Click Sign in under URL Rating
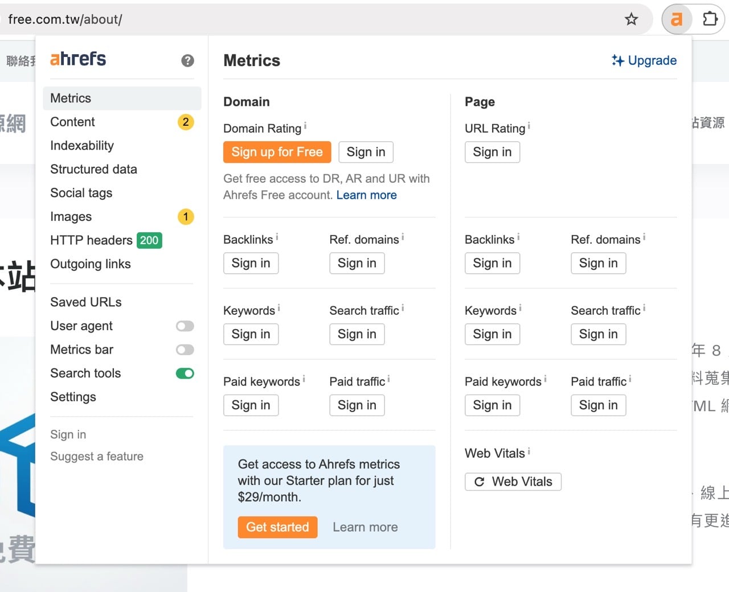This screenshot has height=592, width=729. 492,152
